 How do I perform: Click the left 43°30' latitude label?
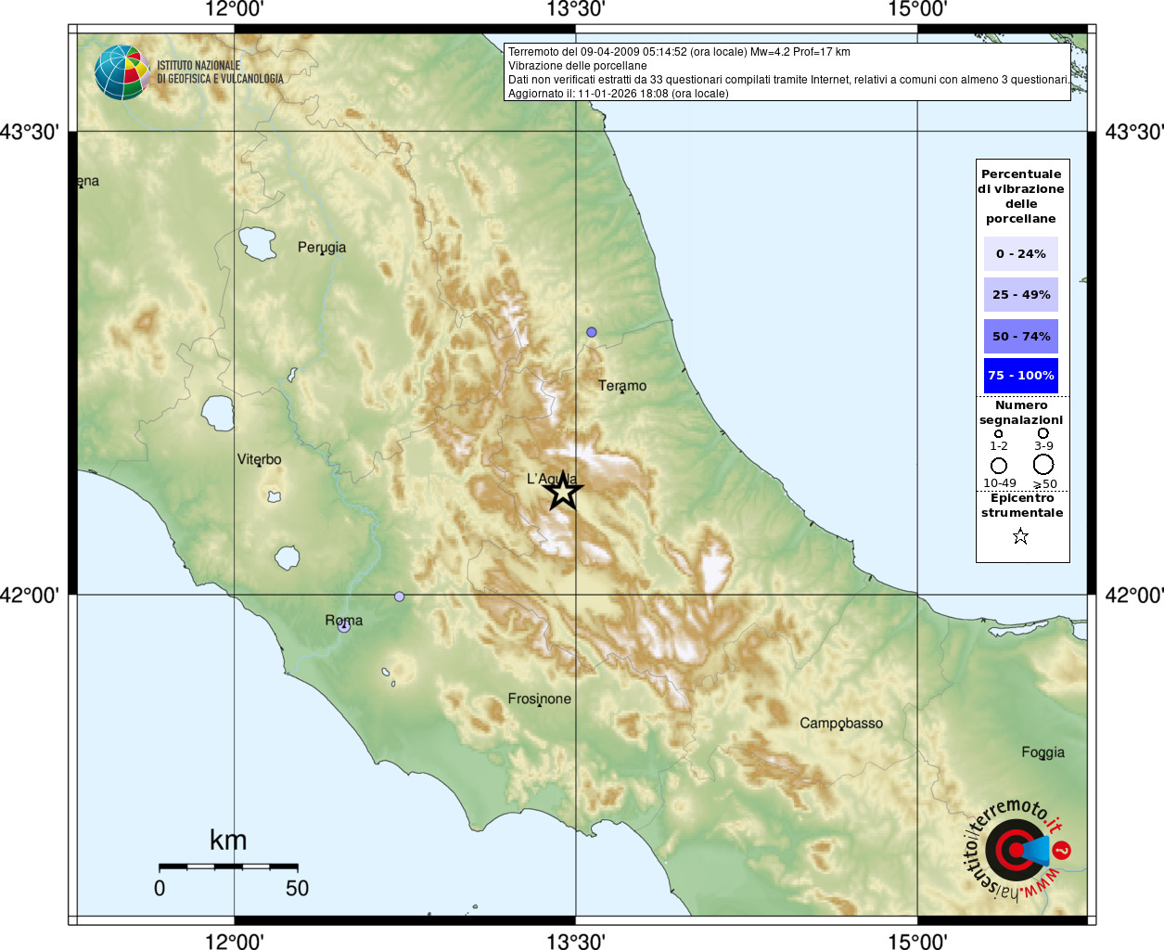tap(29, 132)
